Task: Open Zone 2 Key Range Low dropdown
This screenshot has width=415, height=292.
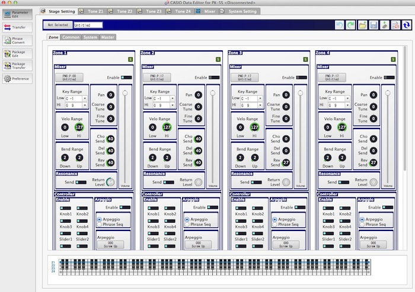Action: 173,98
